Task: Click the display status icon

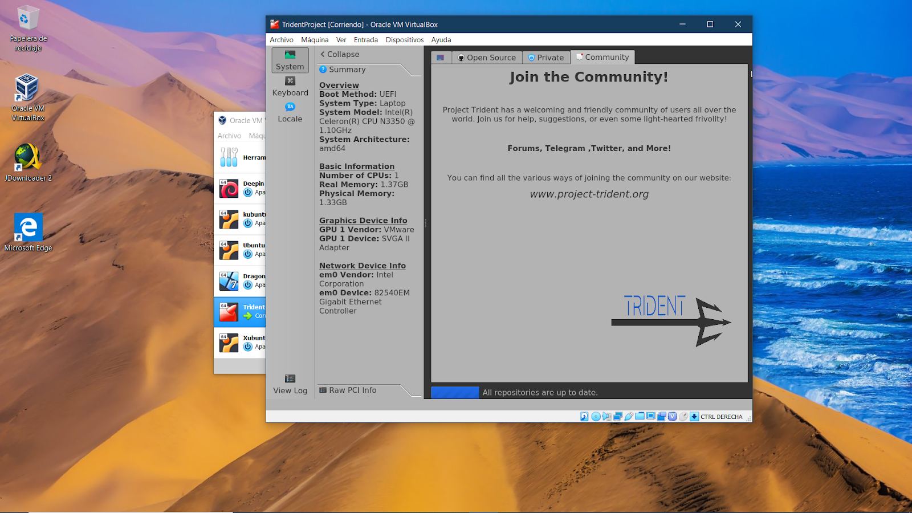Action: [x=650, y=416]
